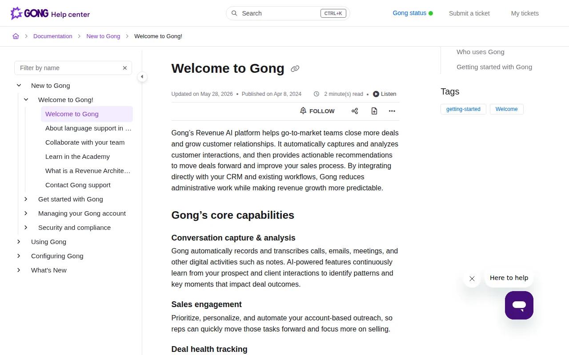Jump to Who uses Gong section

(481, 52)
